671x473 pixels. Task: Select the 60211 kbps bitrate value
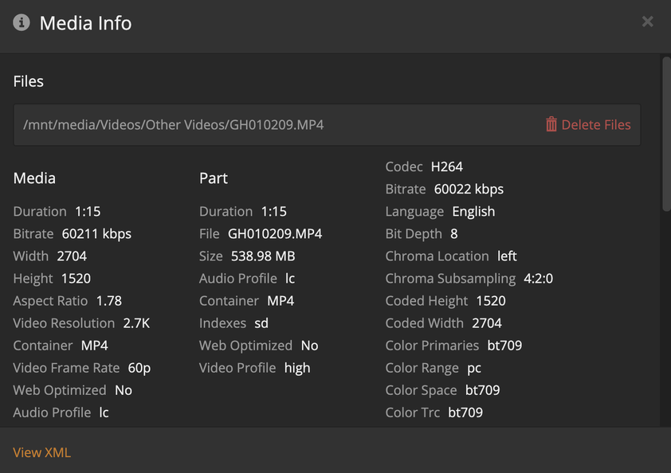[96, 234]
